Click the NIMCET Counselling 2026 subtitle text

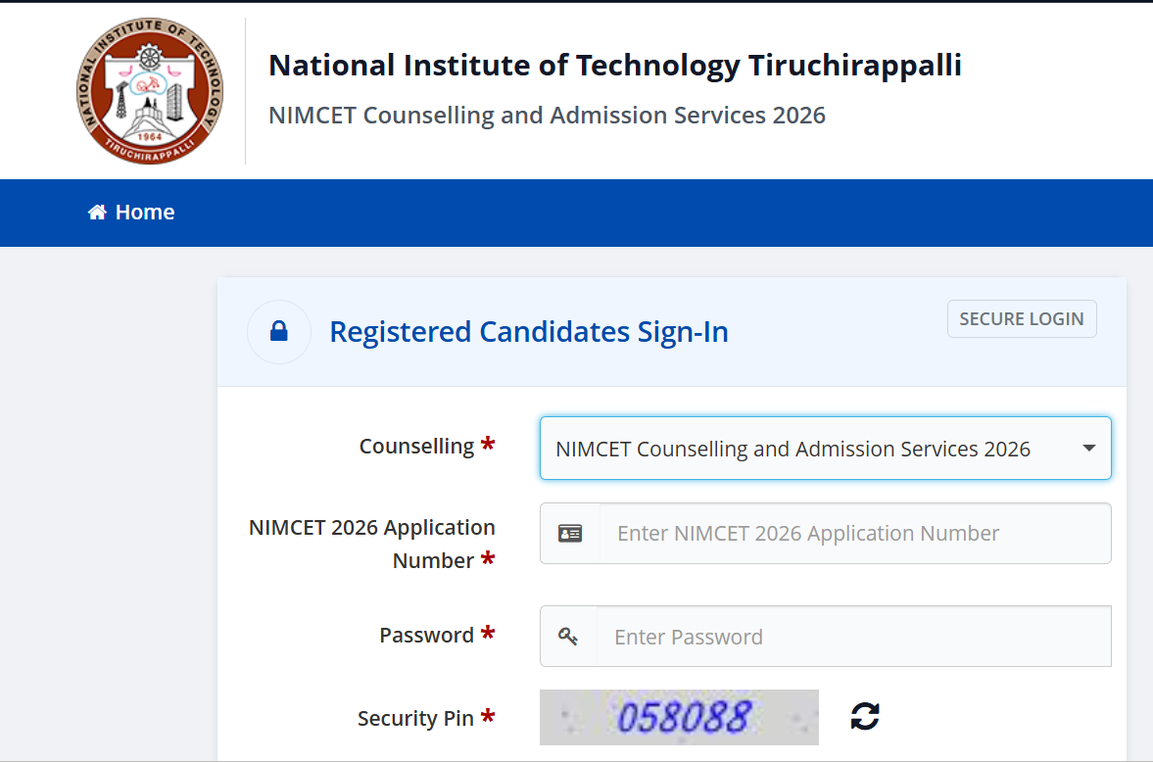[547, 116]
